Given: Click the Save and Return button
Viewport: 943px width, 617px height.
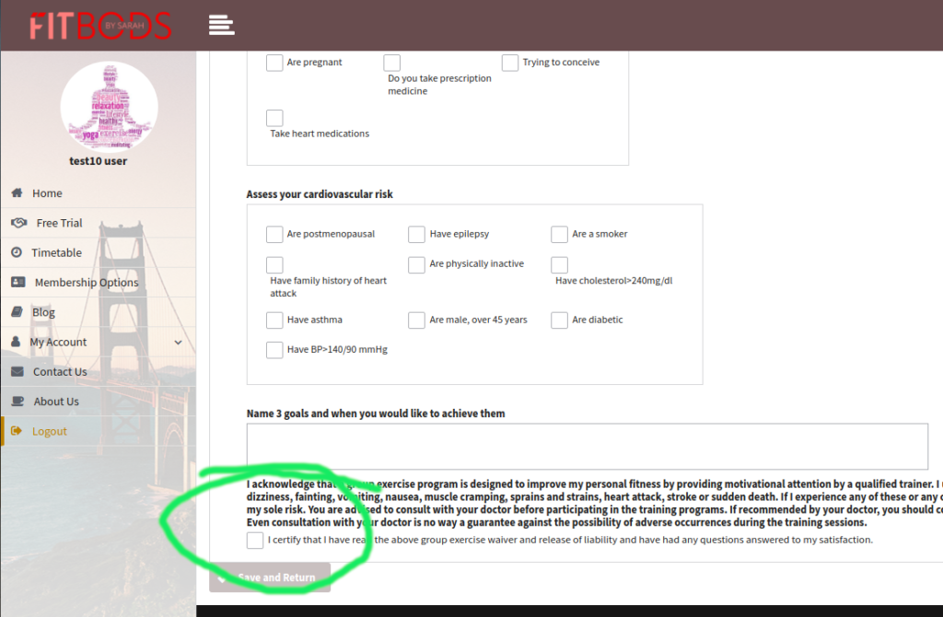Looking at the screenshot, I should tap(270, 577).
